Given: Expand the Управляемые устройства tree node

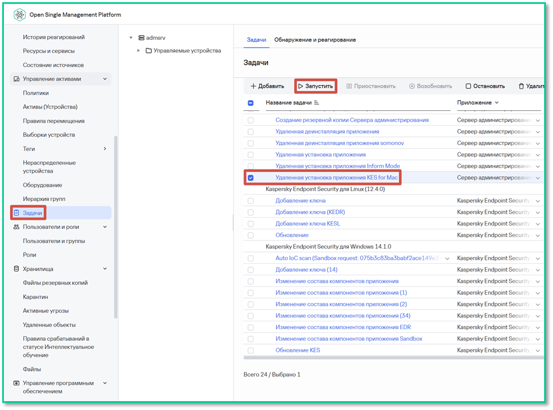Looking at the screenshot, I should coord(139,51).
